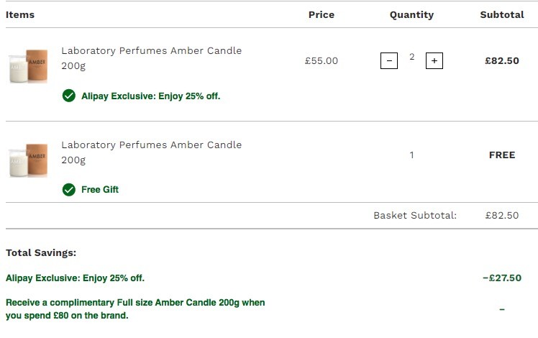Open the £55.00 Laboratory Perfumes Amber Candle link
Image resolution: width=538 pixels, height=338 pixels.
[151, 58]
